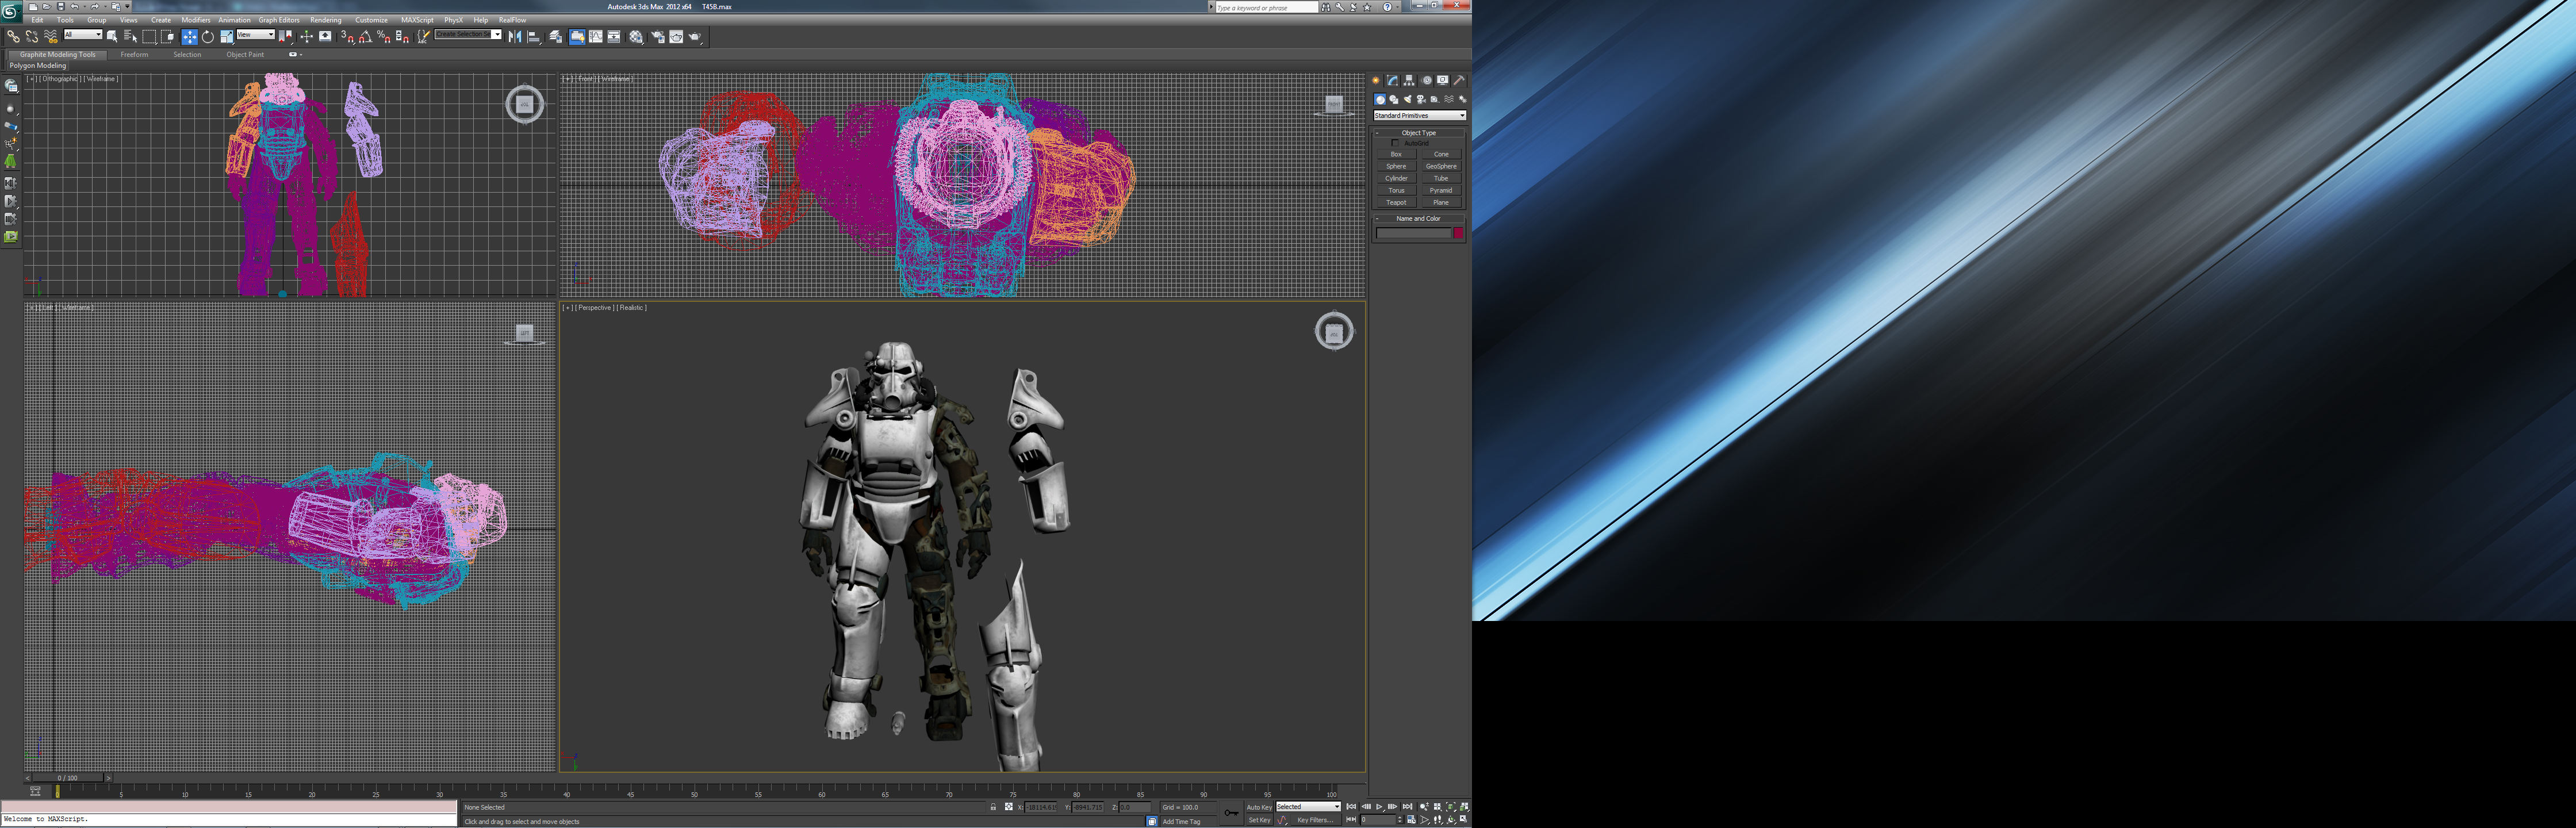
Task: Activate the Select Object tool
Action: 112,37
